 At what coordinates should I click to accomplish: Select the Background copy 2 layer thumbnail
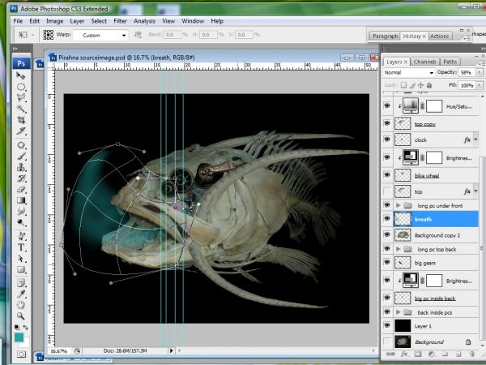(x=403, y=235)
